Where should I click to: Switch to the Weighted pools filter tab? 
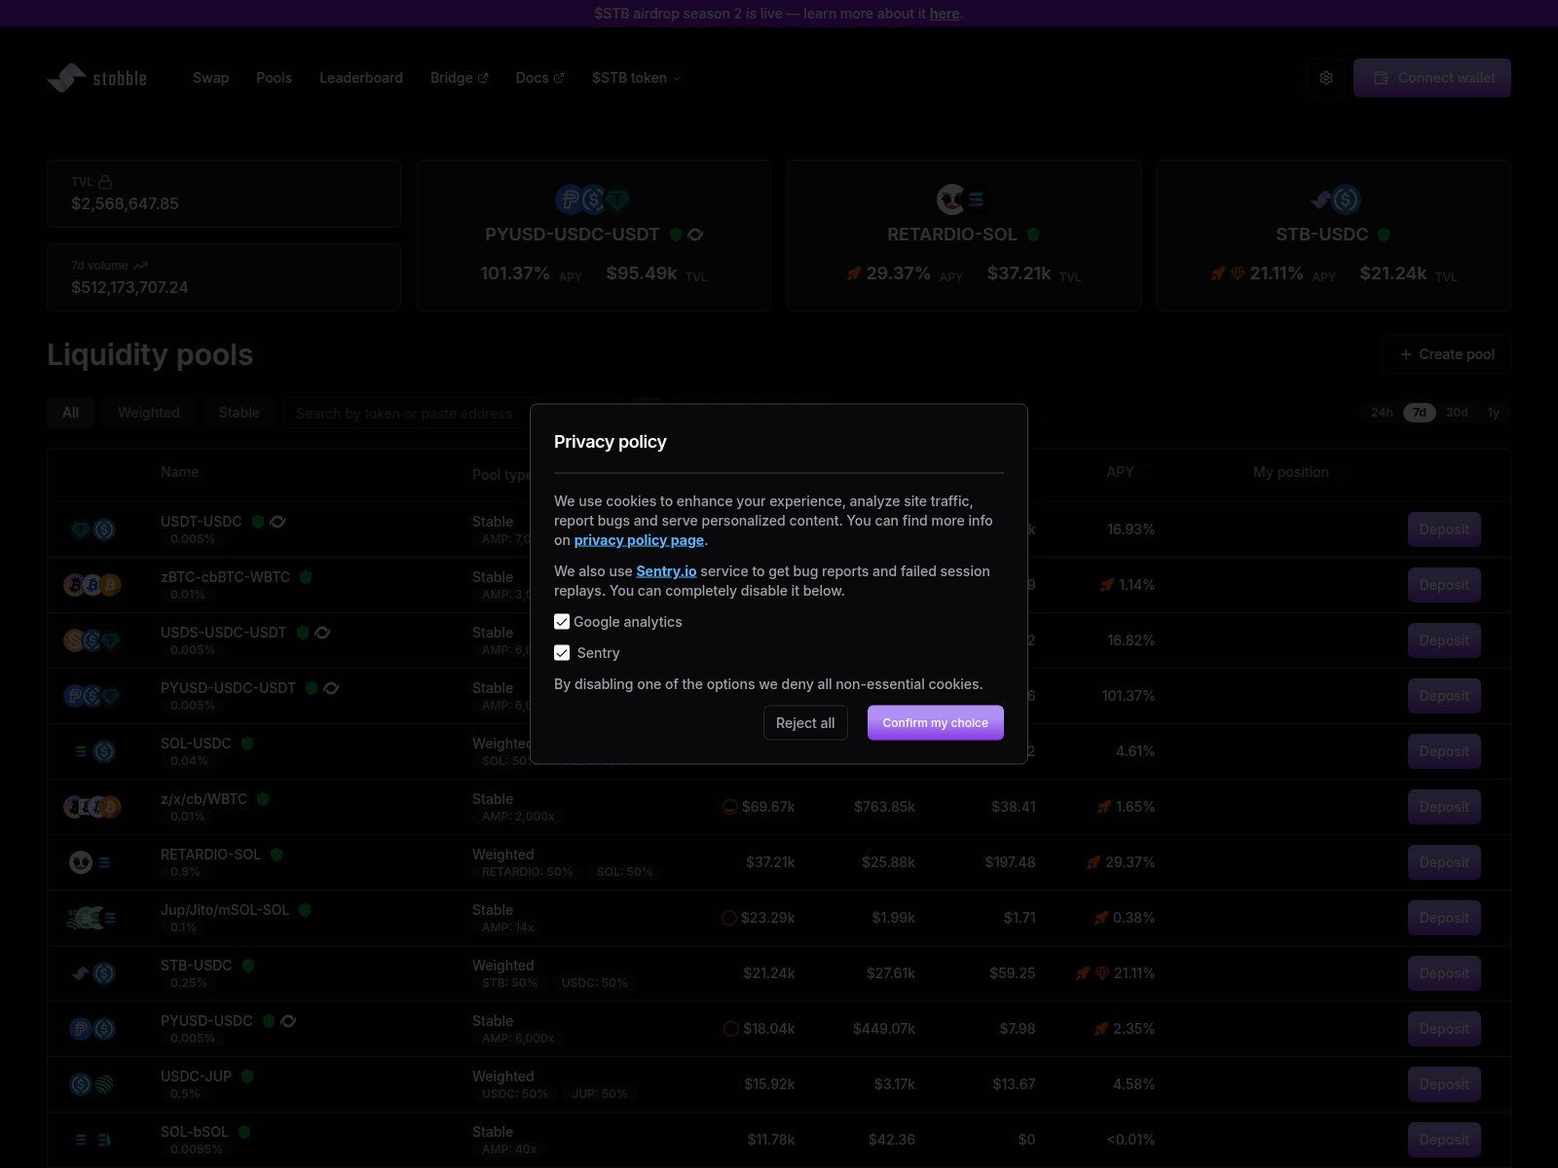point(149,413)
